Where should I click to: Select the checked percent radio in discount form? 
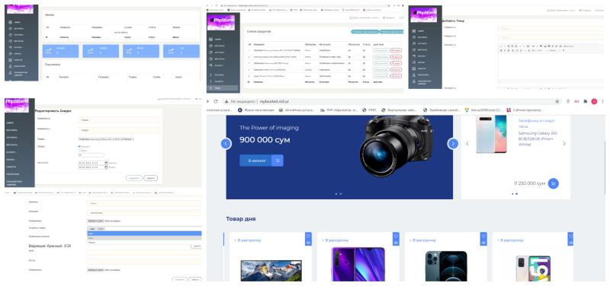pos(79,146)
